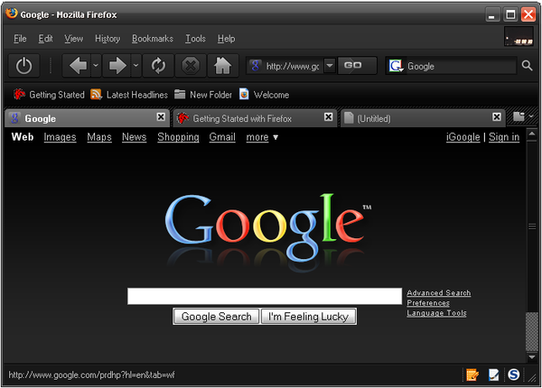Viewport: 542px width, 388px height.
Task: Click the Google favicon in the address bar
Action: (256, 66)
